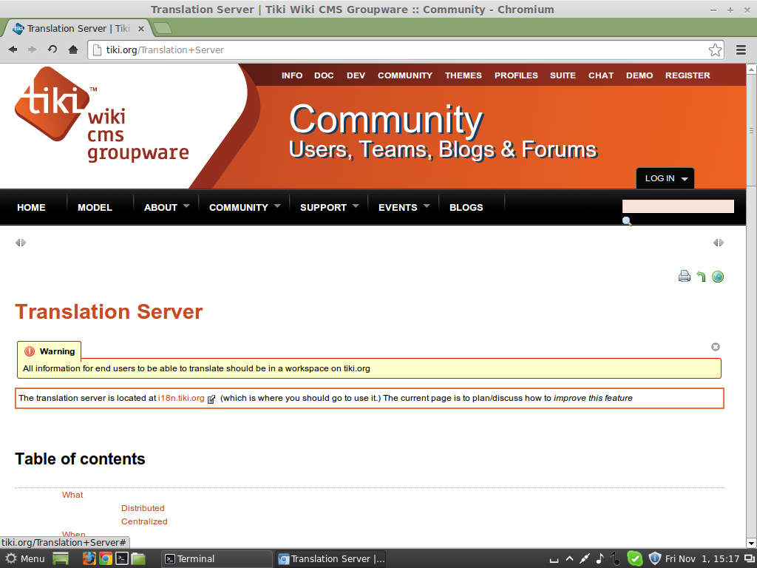Image resolution: width=757 pixels, height=568 pixels.
Task: Click the caret-up tray icon
Action: 570,559
